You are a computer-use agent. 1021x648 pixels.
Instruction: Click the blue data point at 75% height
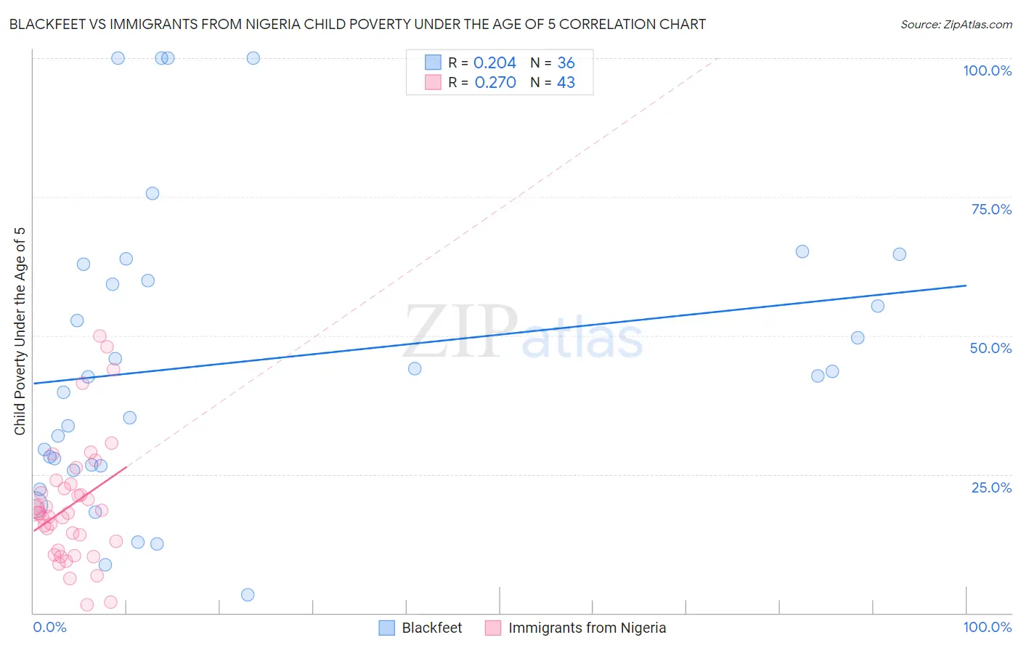coord(152,193)
